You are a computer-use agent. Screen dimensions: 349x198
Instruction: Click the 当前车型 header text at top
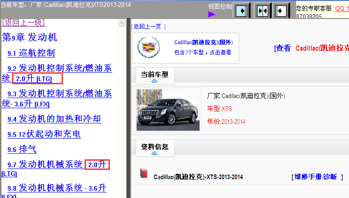coord(66,5)
